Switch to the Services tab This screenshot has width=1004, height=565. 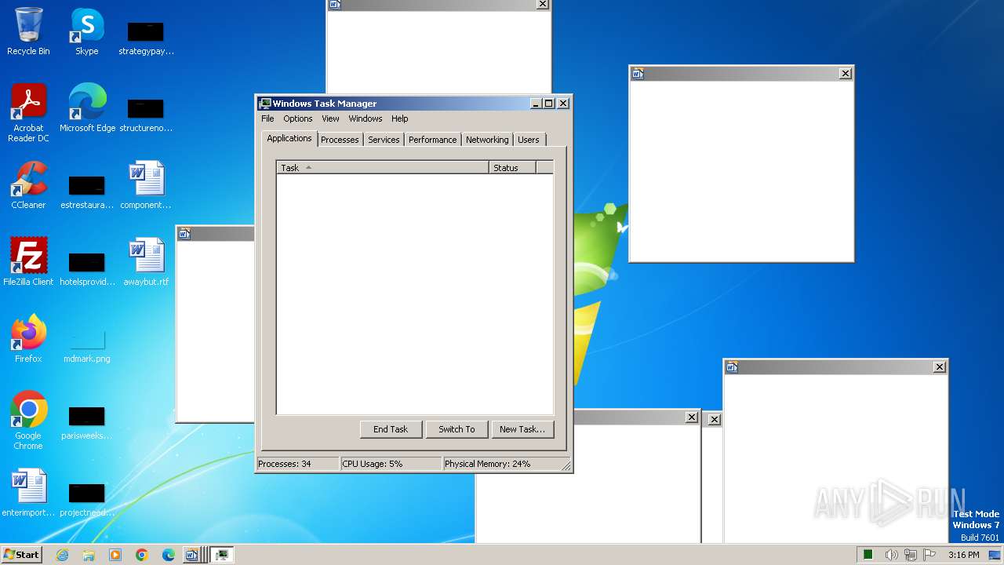point(384,140)
